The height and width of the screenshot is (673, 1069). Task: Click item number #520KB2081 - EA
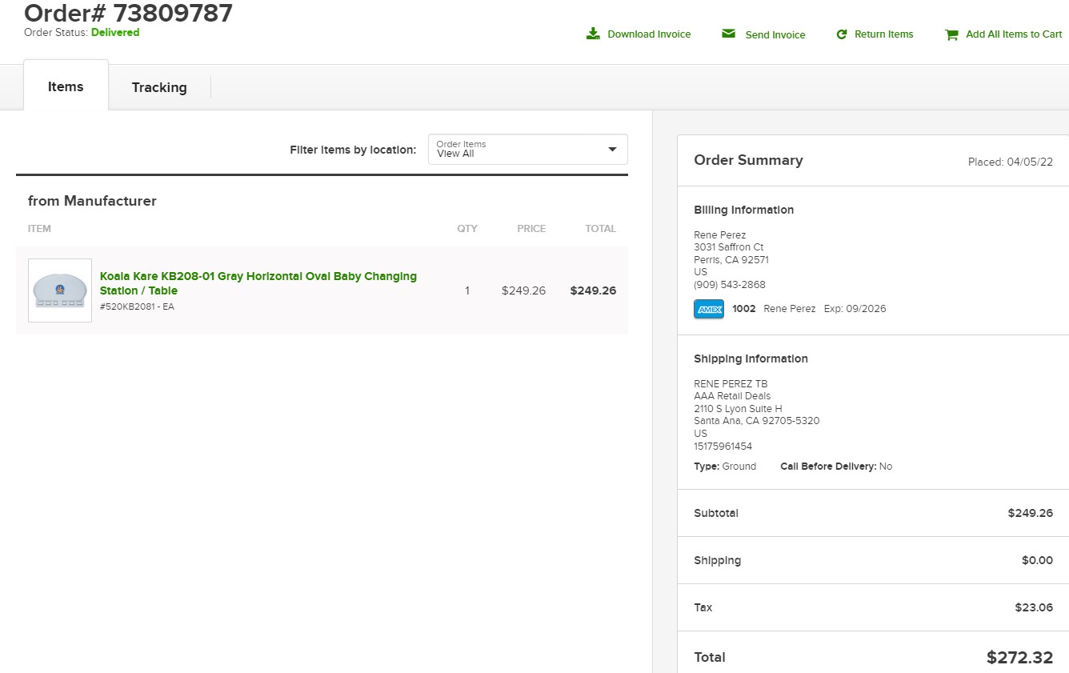(x=137, y=306)
